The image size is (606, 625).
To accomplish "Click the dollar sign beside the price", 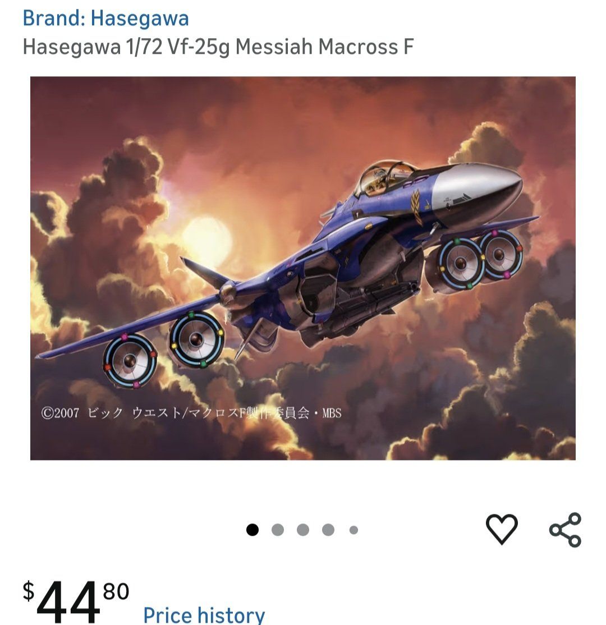I will click(28, 591).
